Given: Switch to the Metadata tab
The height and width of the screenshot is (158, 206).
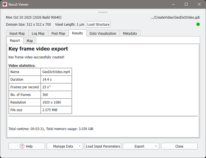Looking at the screenshot, I should tap(130, 34).
